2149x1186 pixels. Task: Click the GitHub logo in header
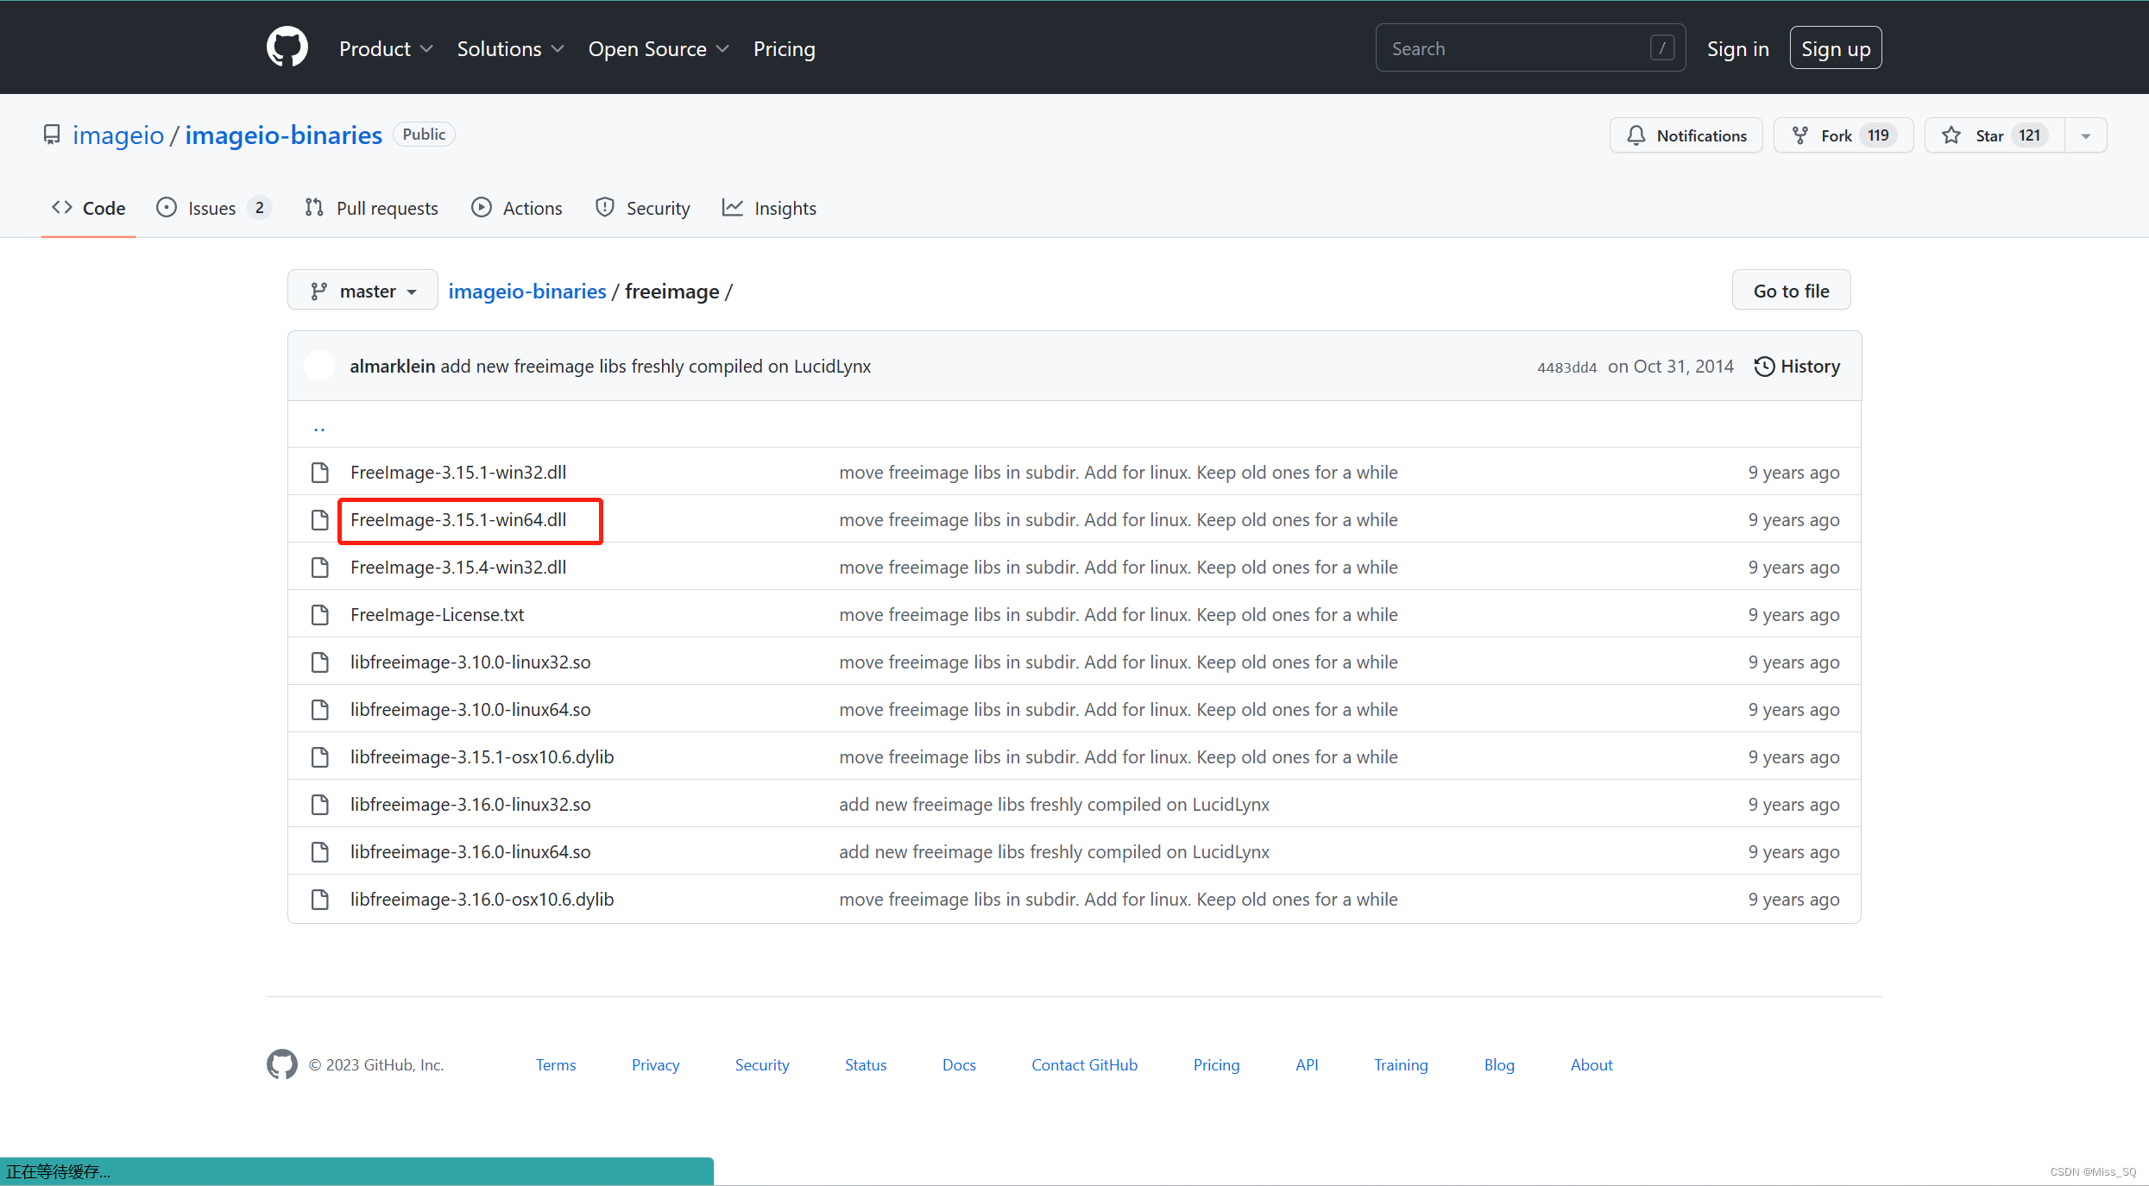click(x=287, y=47)
